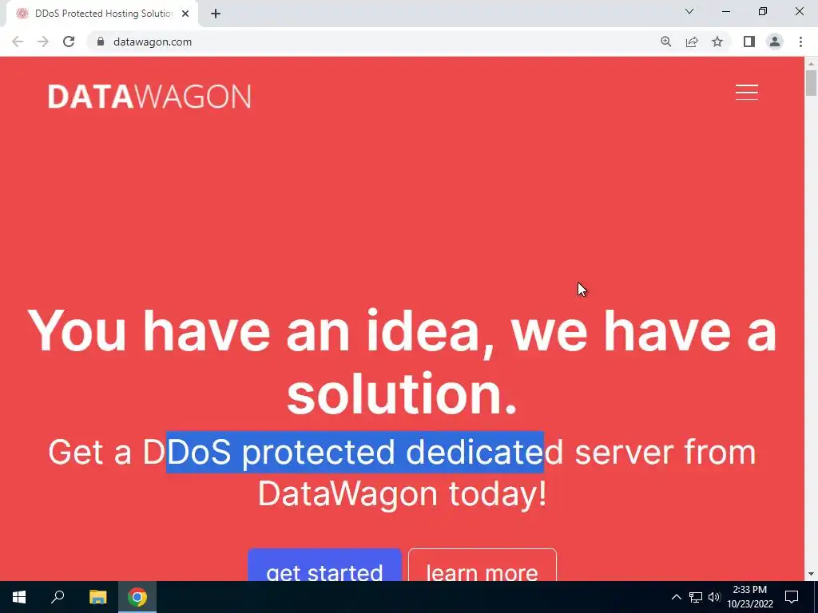818x613 pixels.
Task: Click the zoom magnifier in address bar
Action: click(x=666, y=42)
